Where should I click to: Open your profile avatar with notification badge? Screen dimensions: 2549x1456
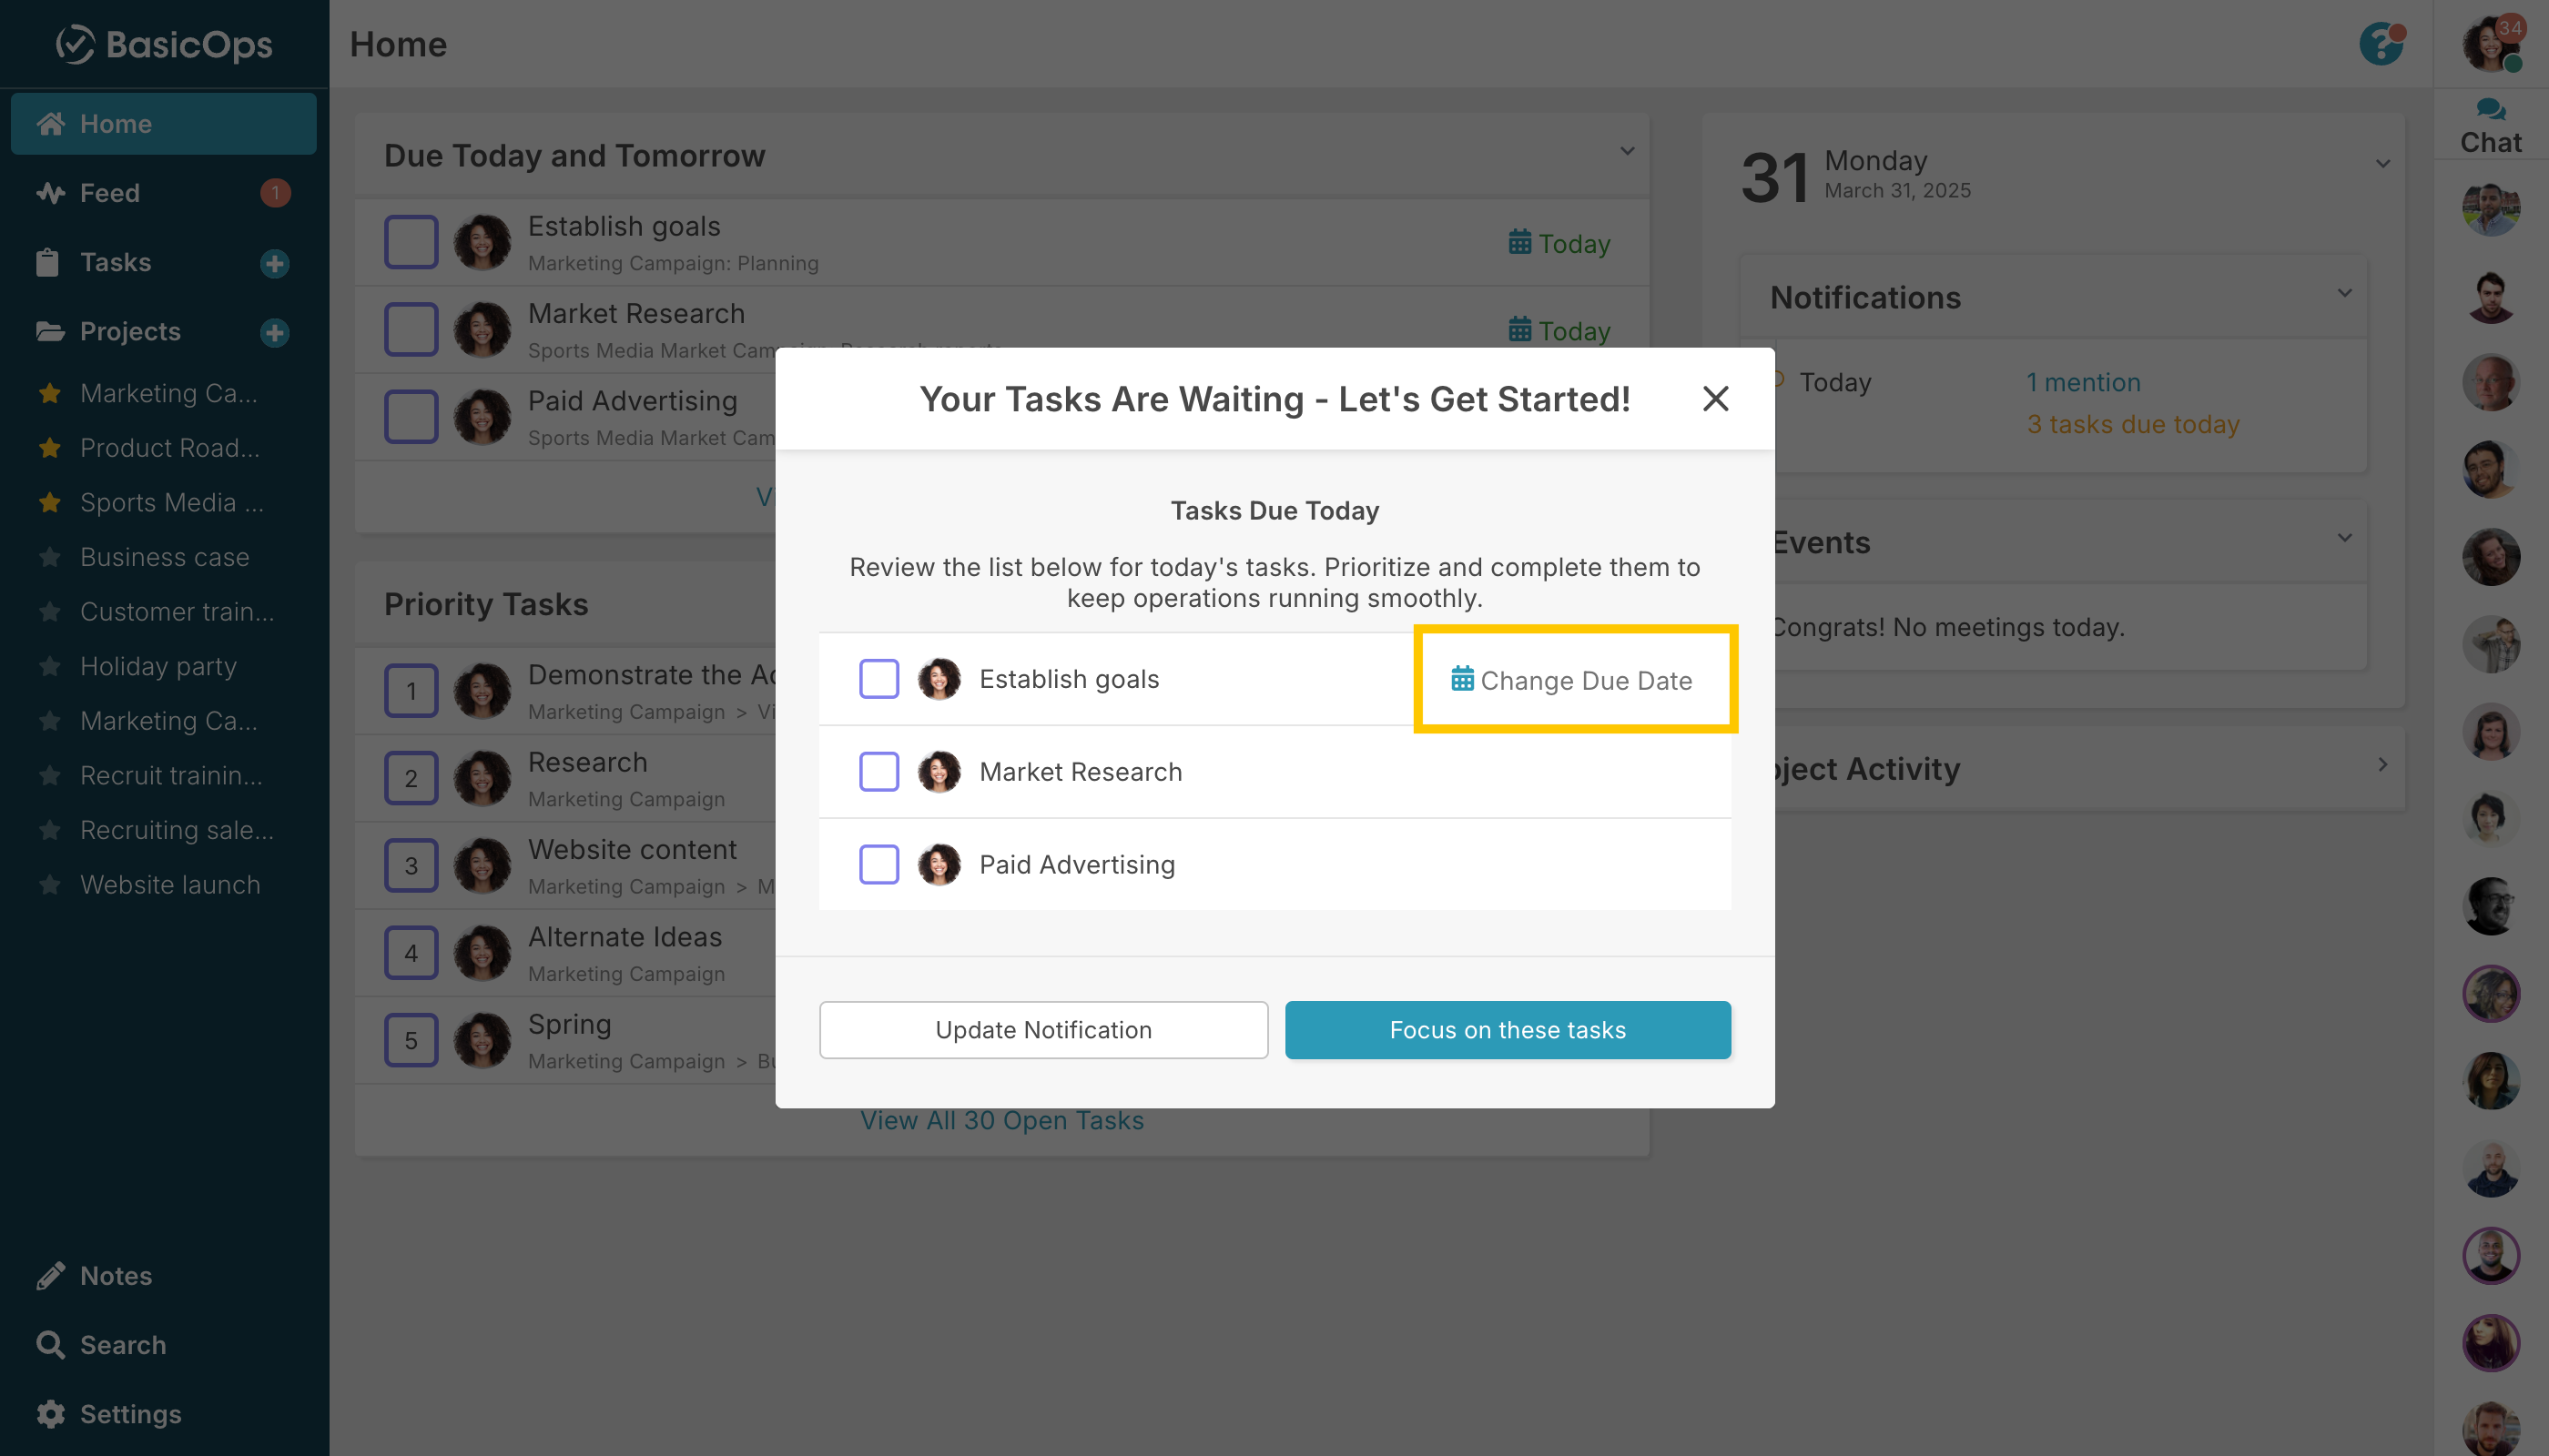click(2489, 44)
